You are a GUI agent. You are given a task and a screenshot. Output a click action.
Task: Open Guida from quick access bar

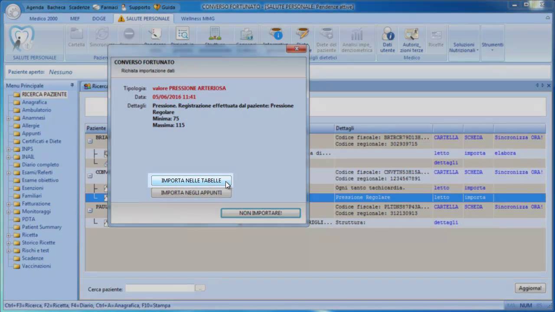(x=165, y=7)
